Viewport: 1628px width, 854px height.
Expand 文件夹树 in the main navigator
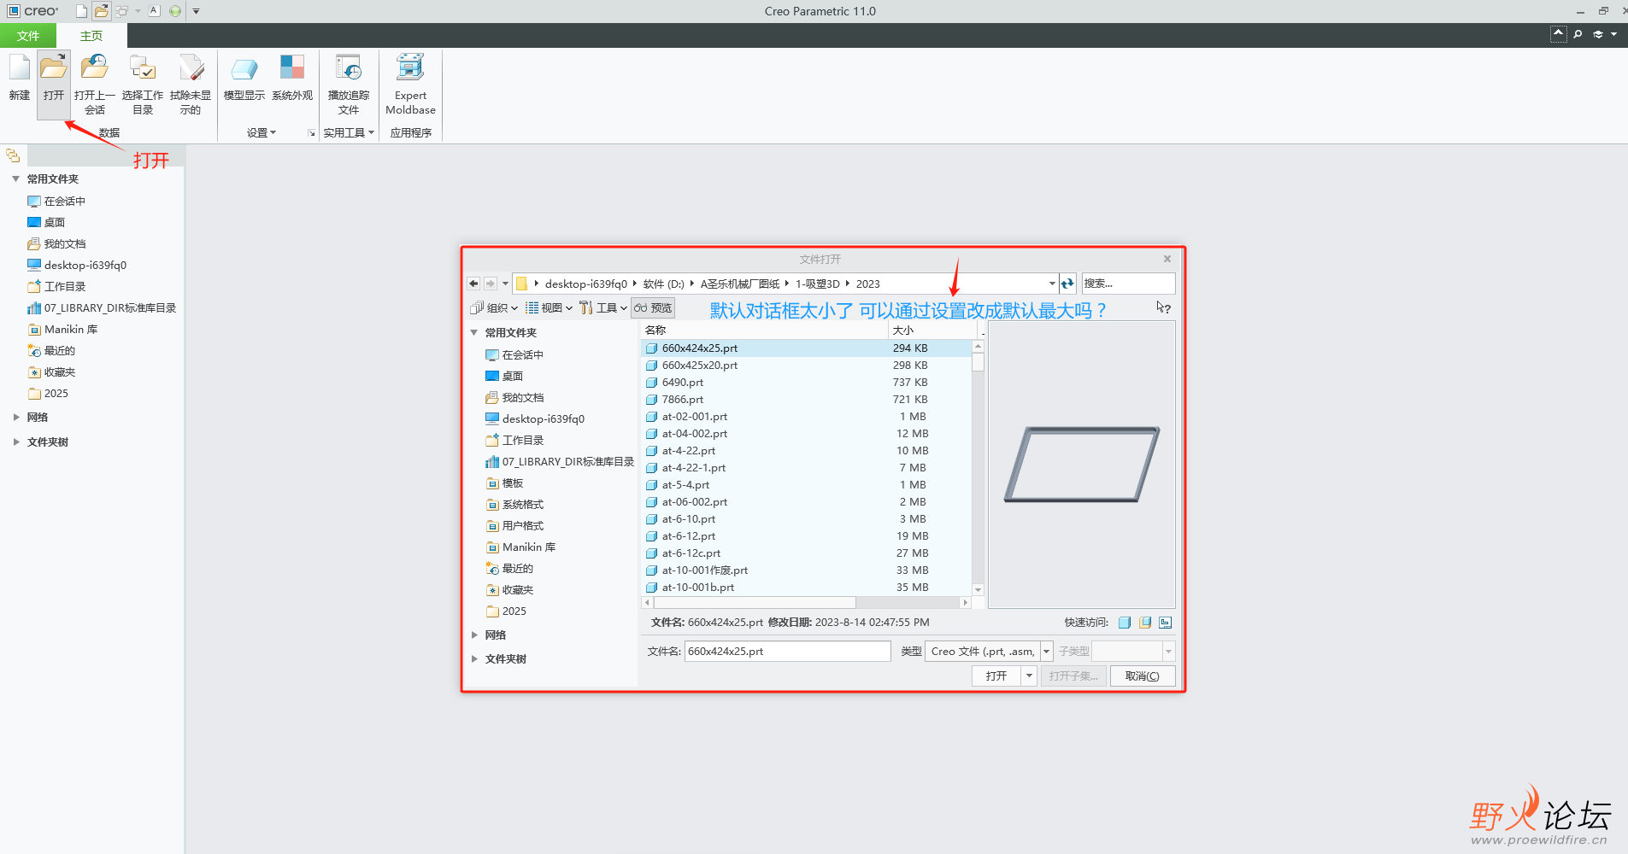tap(16, 442)
